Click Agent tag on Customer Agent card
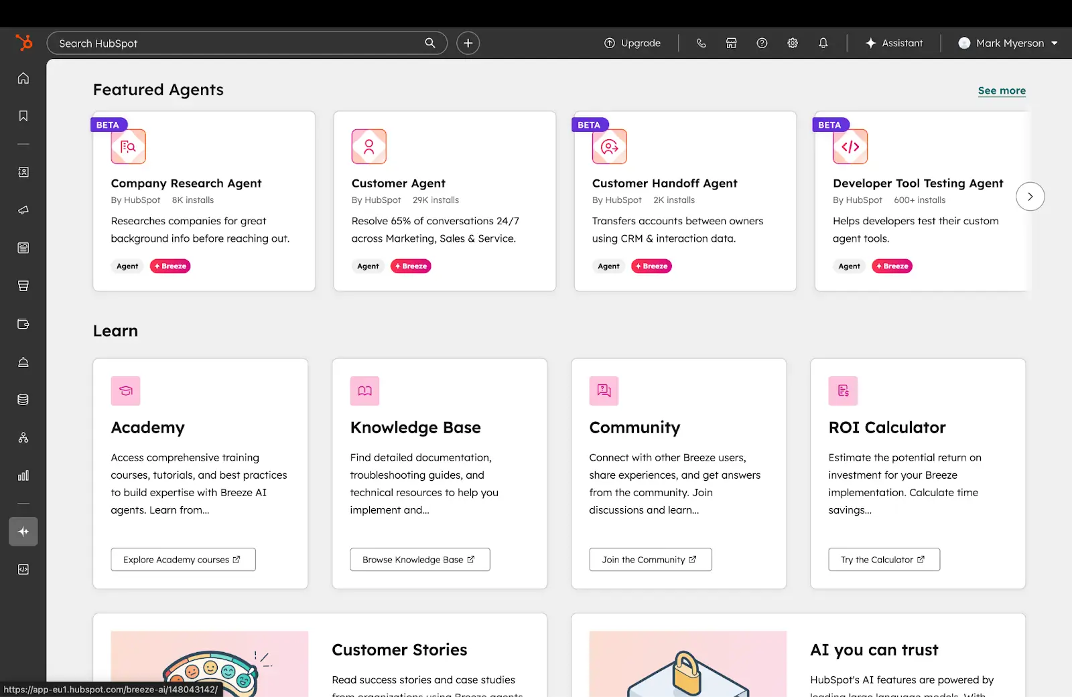This screenshot has height=697, width=1072. 368,266
